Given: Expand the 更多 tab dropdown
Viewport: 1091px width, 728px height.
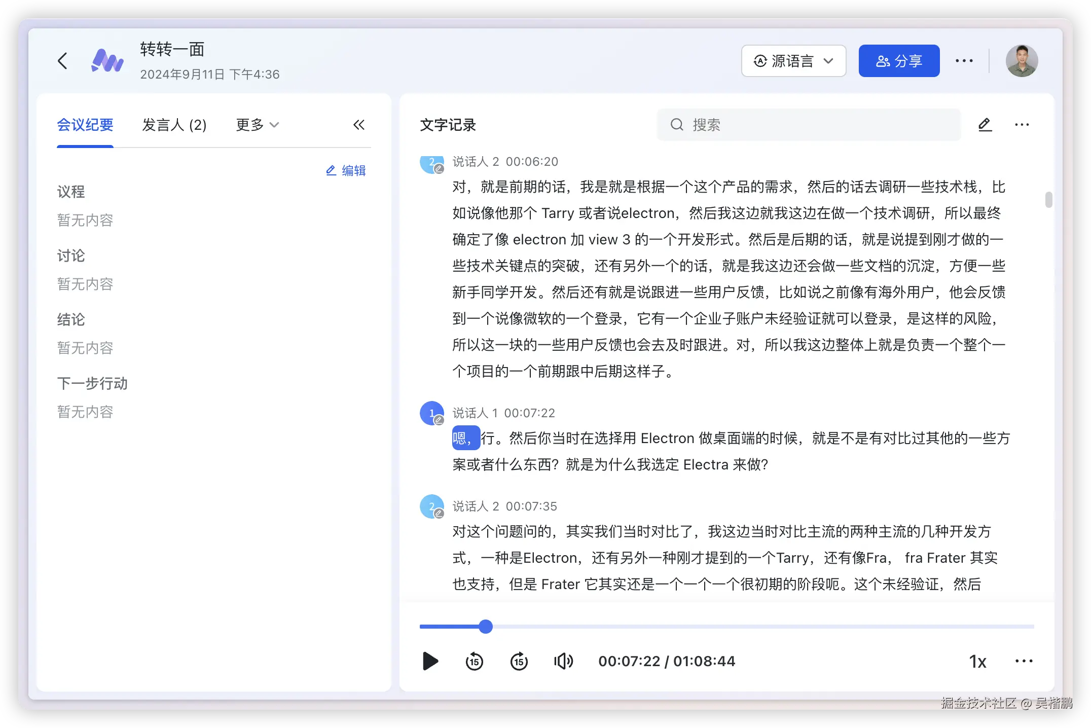Looking at the screenshot, I should coord(258,125).
